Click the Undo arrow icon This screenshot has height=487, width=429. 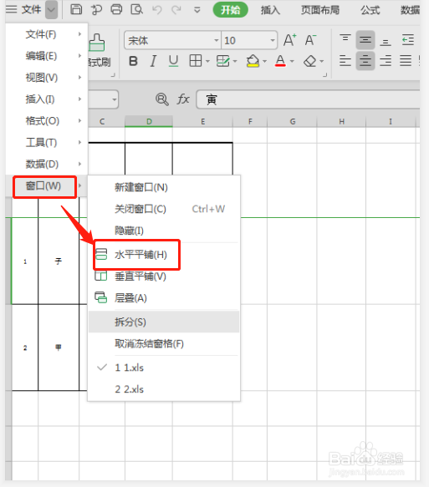tap(157, 10)
